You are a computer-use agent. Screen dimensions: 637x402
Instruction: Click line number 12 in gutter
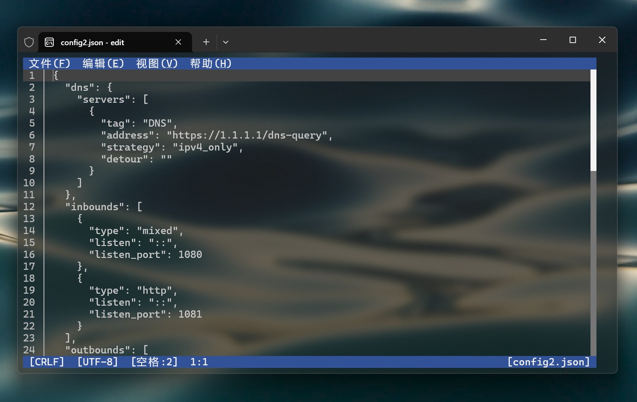pyautogui.click(x=29, y=207)
